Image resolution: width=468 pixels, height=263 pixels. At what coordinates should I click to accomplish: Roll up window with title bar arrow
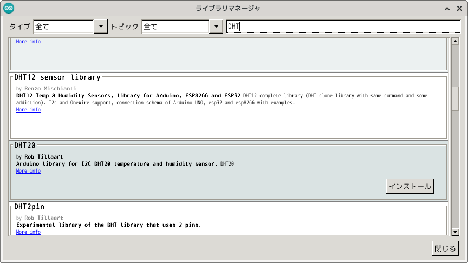(x=447, y=8)
